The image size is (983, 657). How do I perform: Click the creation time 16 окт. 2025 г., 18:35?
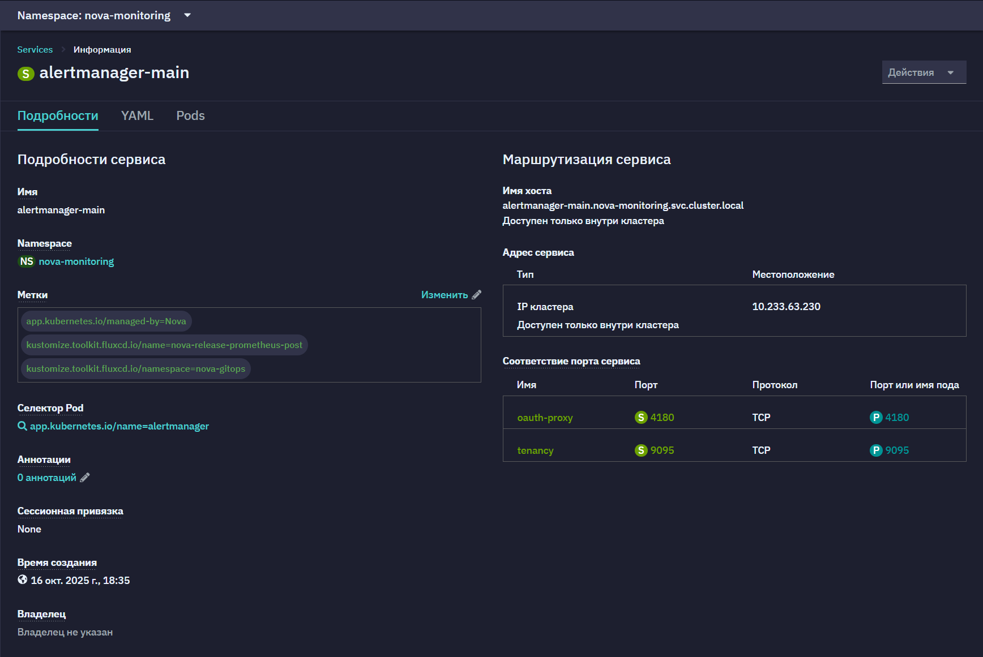click(x=80, y=581)
